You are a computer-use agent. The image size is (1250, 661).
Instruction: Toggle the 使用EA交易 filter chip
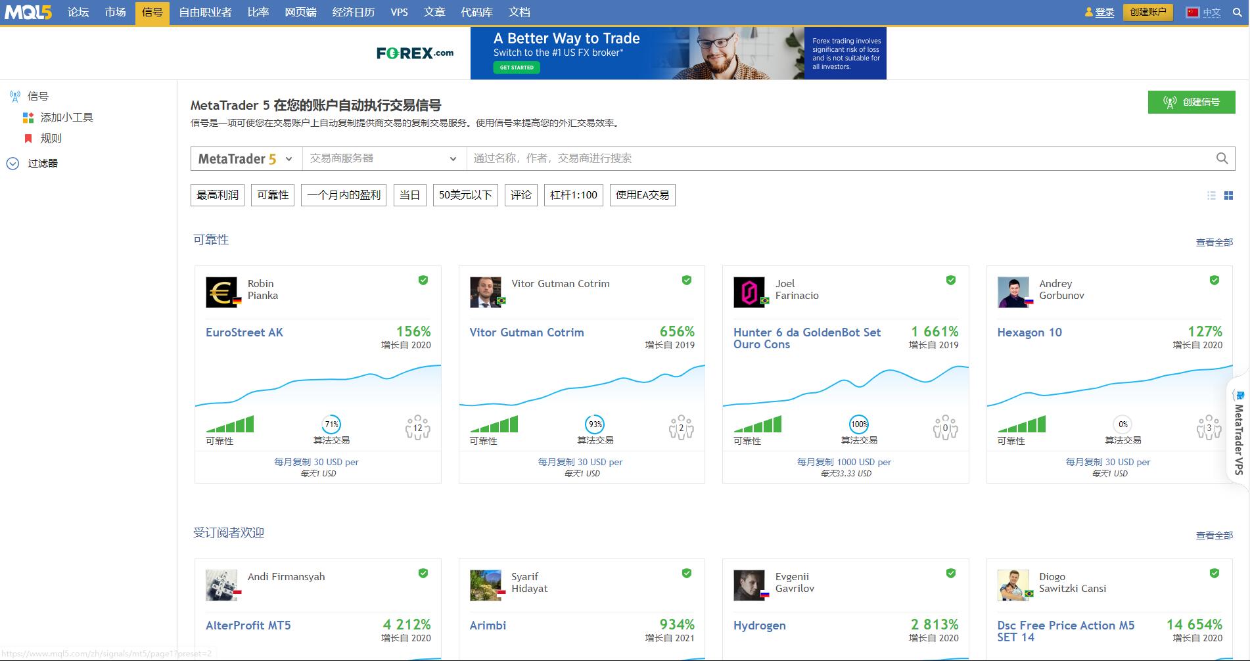pos(642,195)
